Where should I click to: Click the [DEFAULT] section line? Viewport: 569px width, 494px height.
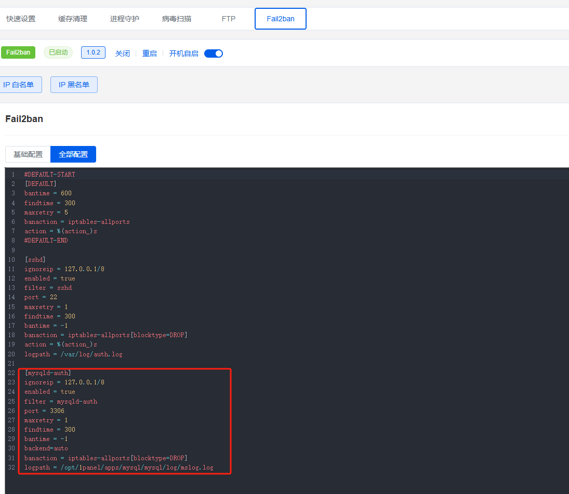[x=41, y=184]
